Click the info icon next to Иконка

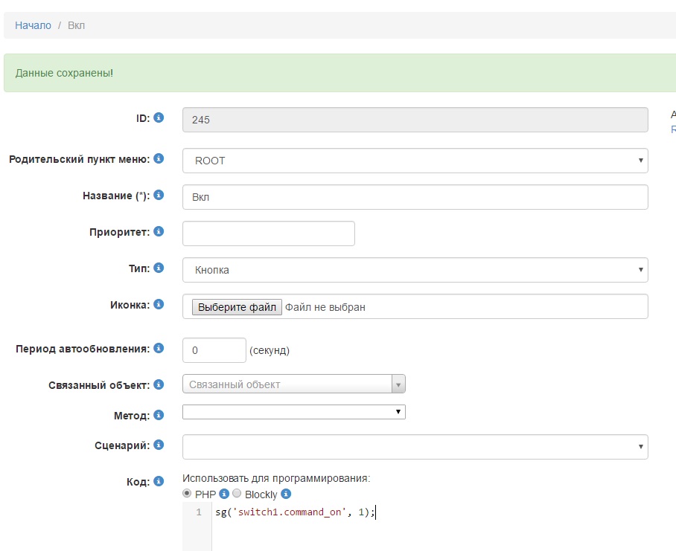point(159,304)
